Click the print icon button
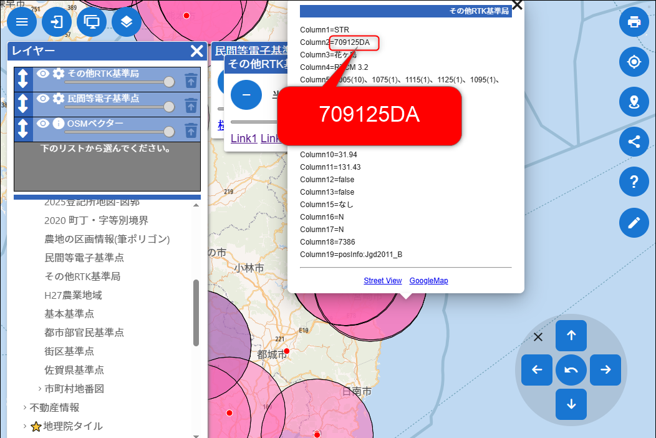This screenshot has width=656, height=438. [634, 22]
